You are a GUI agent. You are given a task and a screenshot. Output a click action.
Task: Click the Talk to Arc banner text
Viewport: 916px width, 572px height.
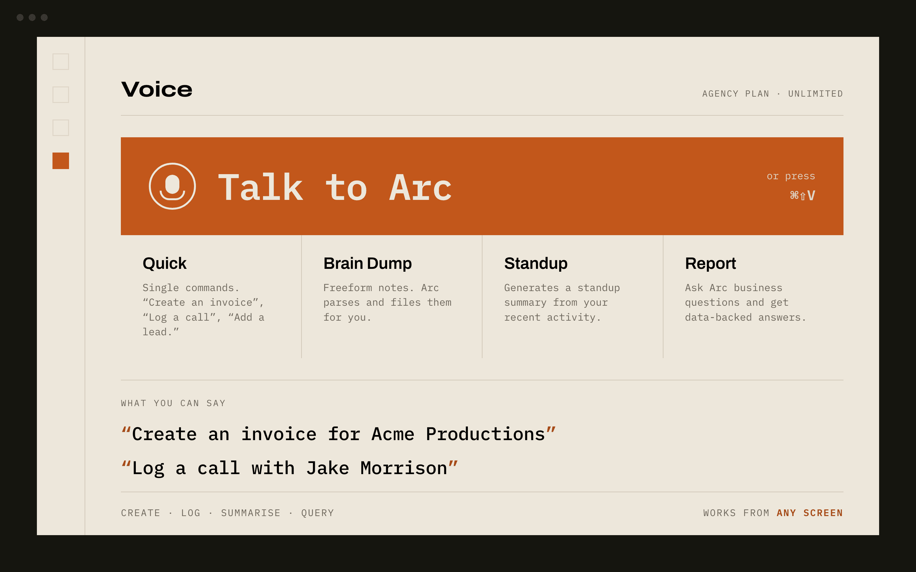click(335, 187)
